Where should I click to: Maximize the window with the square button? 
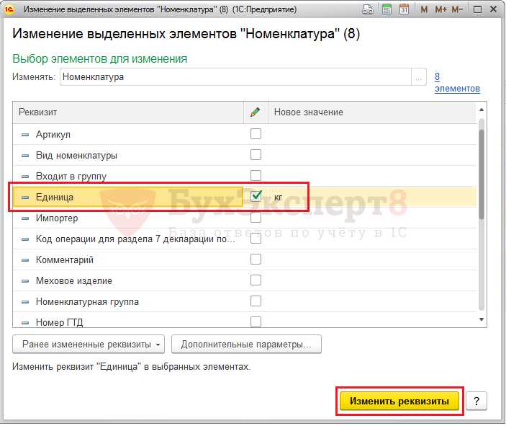coord(477,9)
